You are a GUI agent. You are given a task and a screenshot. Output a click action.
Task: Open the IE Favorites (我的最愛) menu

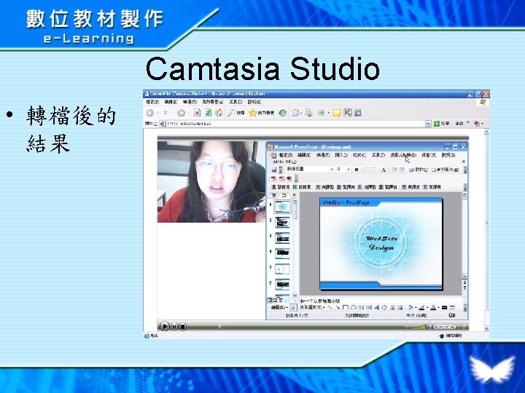tap(213, 102)
